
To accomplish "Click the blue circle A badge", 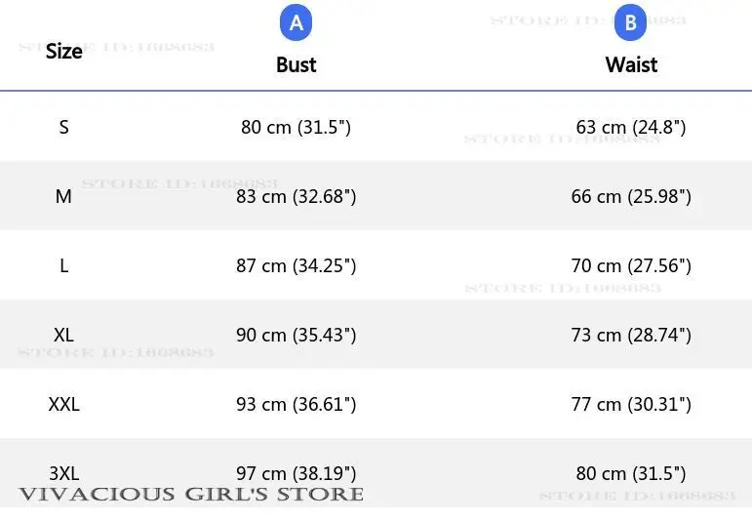I will click(x=296, y=23).
